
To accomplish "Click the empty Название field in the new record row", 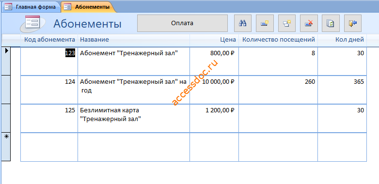I will coord(134,147).
